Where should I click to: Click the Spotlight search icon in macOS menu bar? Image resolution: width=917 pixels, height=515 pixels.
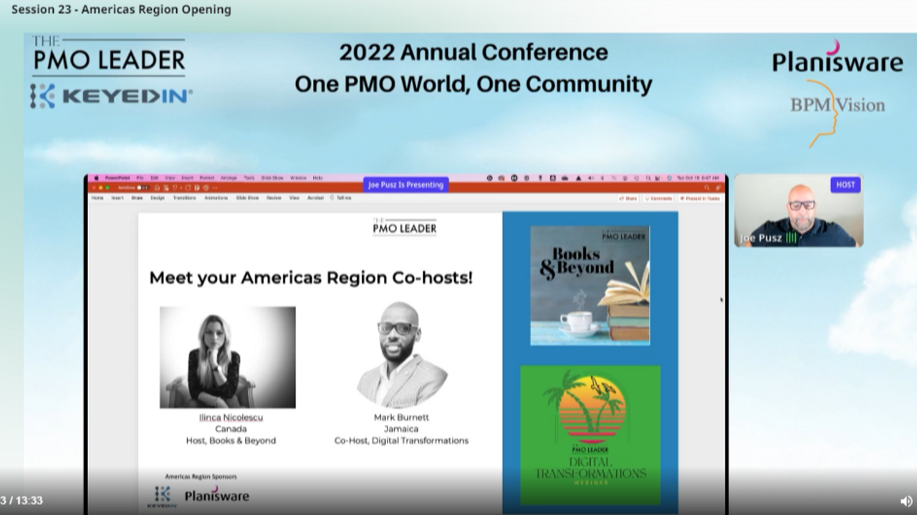(648, 177)
